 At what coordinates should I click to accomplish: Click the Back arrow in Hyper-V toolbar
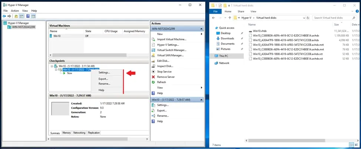4,16
